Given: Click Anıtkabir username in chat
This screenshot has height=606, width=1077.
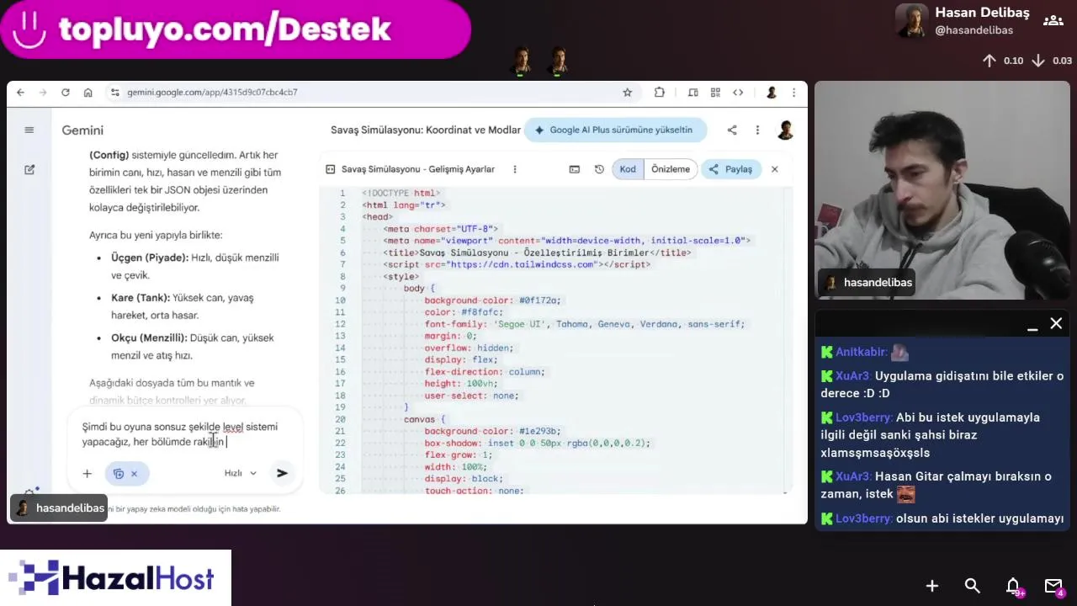Looking at the screenshot, I should 860,353.
